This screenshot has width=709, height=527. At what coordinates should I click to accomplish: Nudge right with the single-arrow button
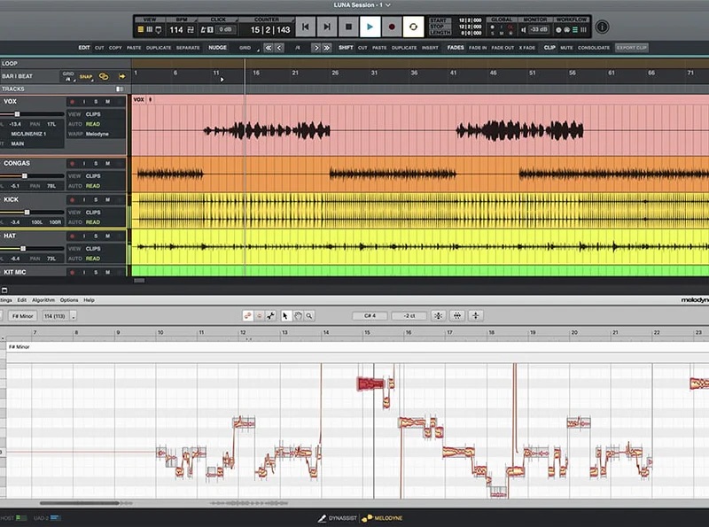[x=316, y=48]
